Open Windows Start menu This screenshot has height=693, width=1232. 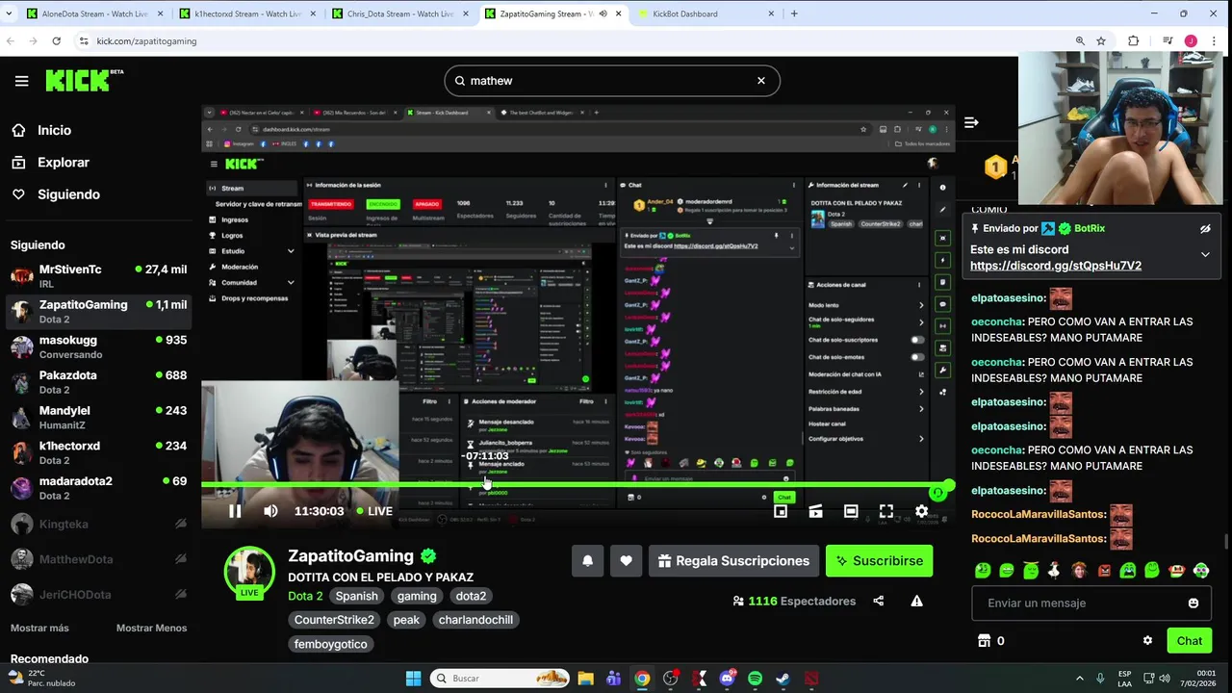pyautogui.click(x=413, y=679)
